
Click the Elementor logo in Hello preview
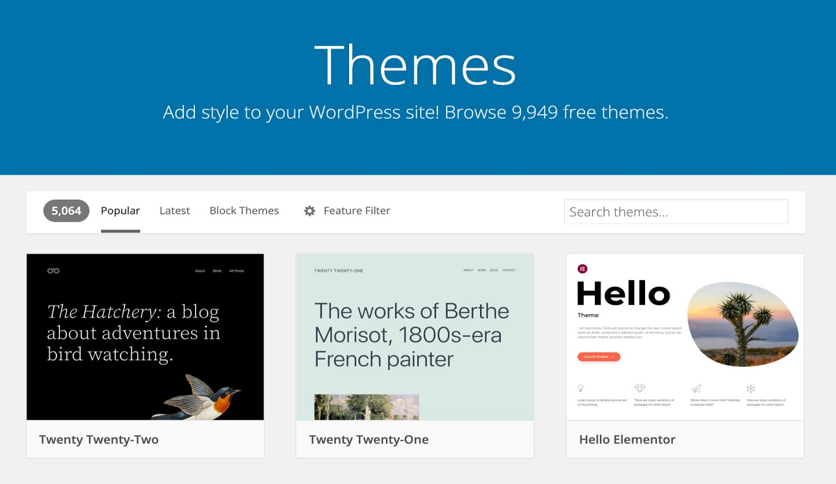(582, 269)
